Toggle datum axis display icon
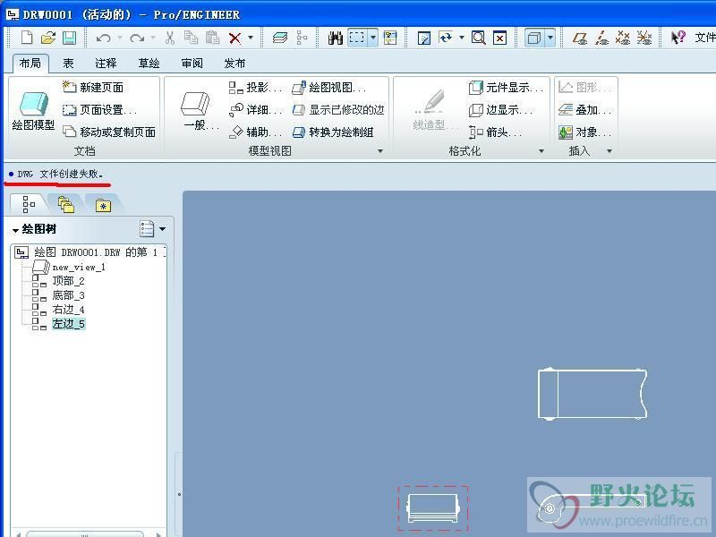This screenshot has width=716, height=537. [601, 38]
